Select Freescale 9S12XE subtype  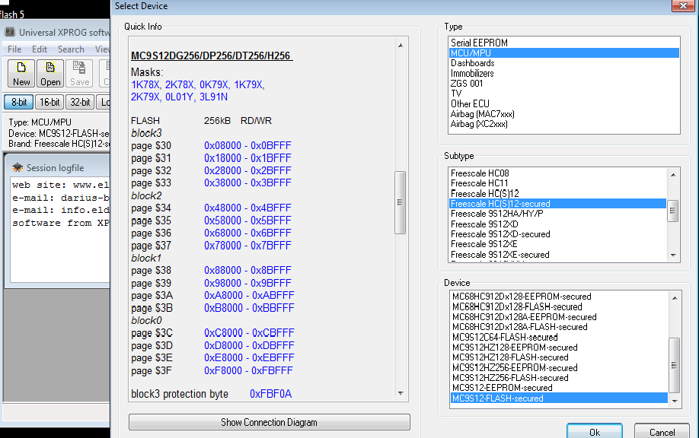tap(557, 244)
